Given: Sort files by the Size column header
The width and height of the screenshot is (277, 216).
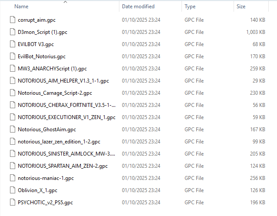Looking at the screenshot, I should coord(241,7).
